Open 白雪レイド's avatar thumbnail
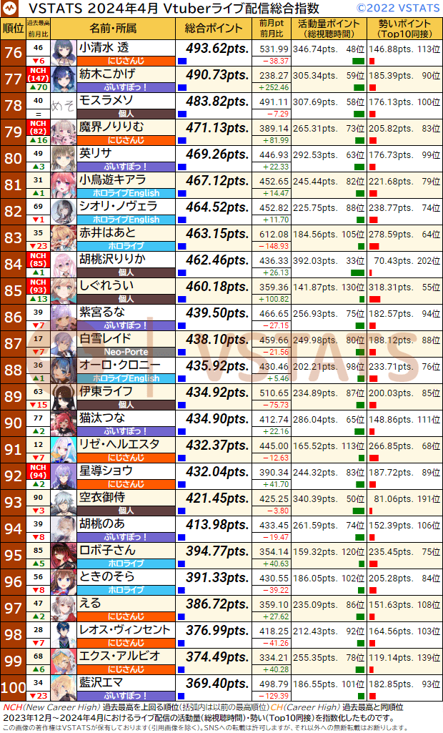This screenshot has width=443, height=733. point(64,344)
